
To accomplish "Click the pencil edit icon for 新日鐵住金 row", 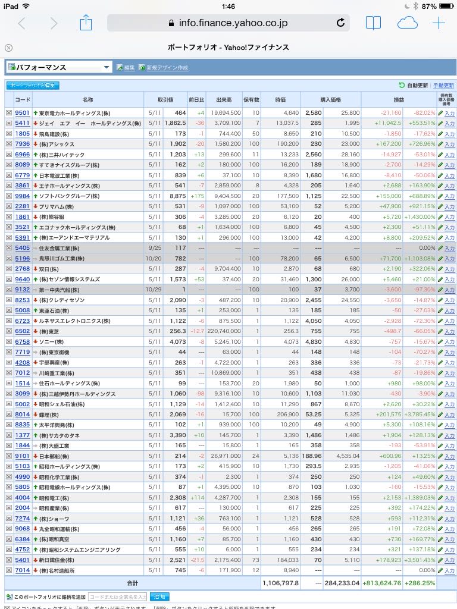I will [x=440, y=560].
